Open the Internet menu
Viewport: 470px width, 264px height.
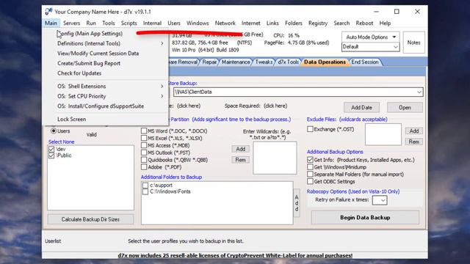pyautogui.click(x=251, y=23)
